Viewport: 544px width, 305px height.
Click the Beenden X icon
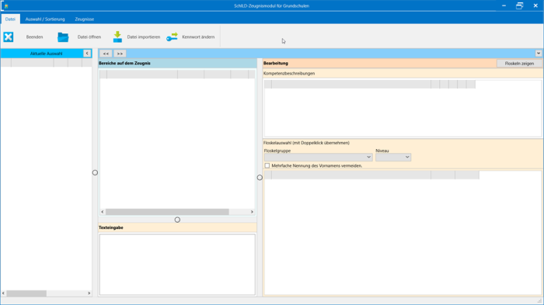[x=9, y=36]
